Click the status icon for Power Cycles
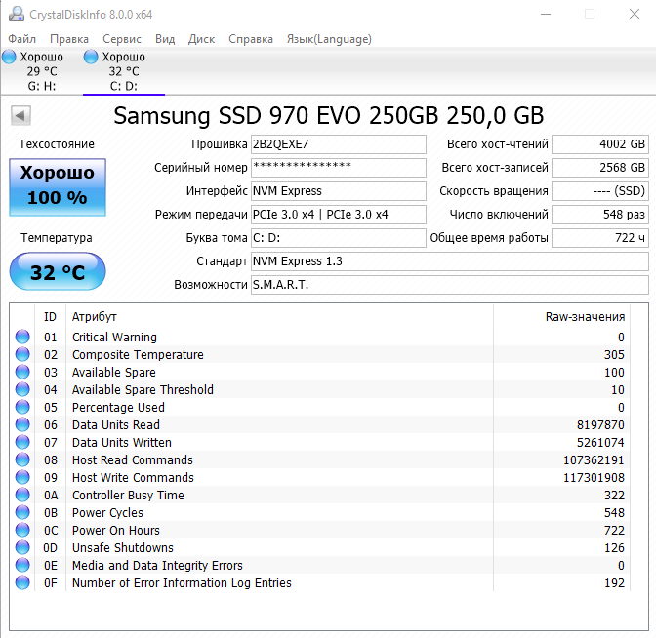Image resolution: width=656 pixels, height=638 pixels. tap(22, 512)
